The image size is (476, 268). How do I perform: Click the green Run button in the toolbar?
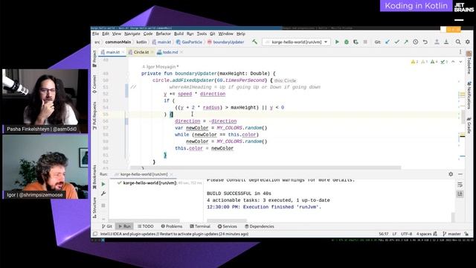337,42
